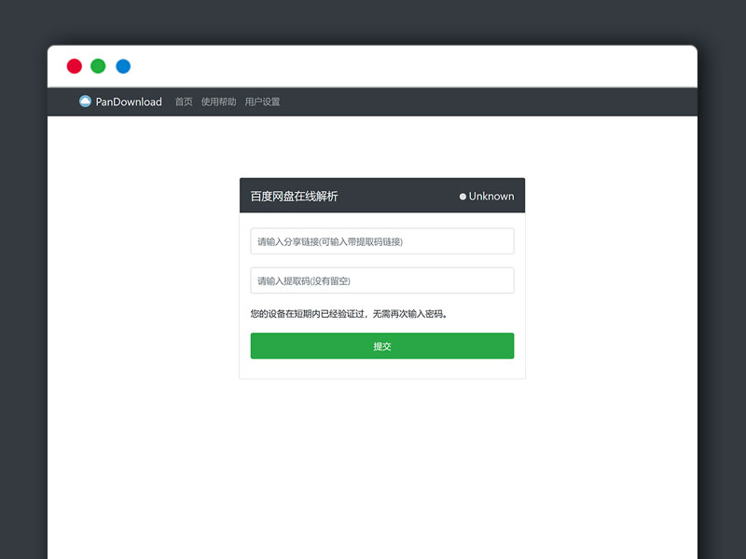Click the Unknown status dot indicator

(x=462, y=197)
